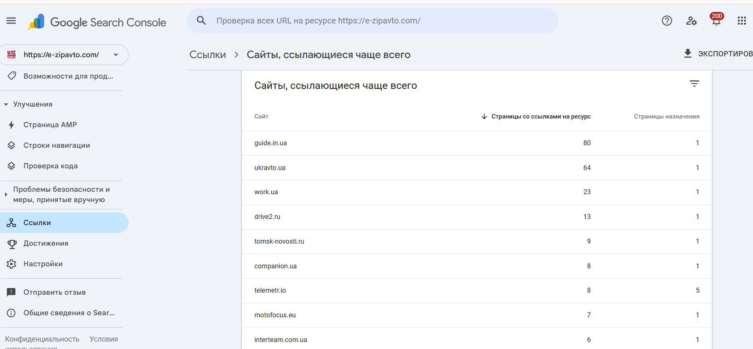Viewport: 753px width, 349px height.
Task: Click the price tag icon
Action: (x=12, y=76)
